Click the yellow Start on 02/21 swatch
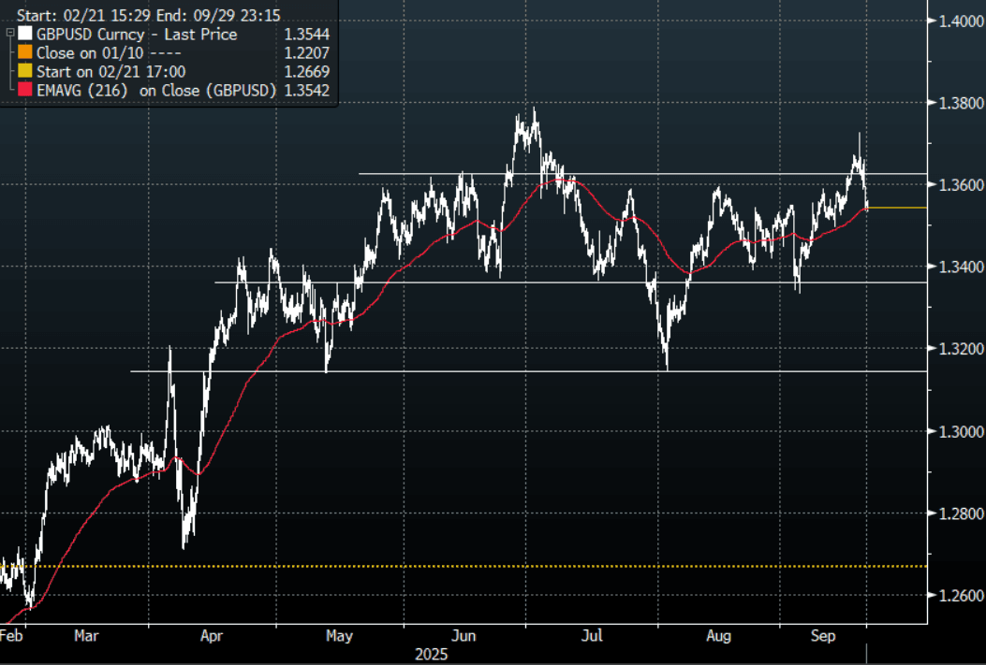 (25, 71)
